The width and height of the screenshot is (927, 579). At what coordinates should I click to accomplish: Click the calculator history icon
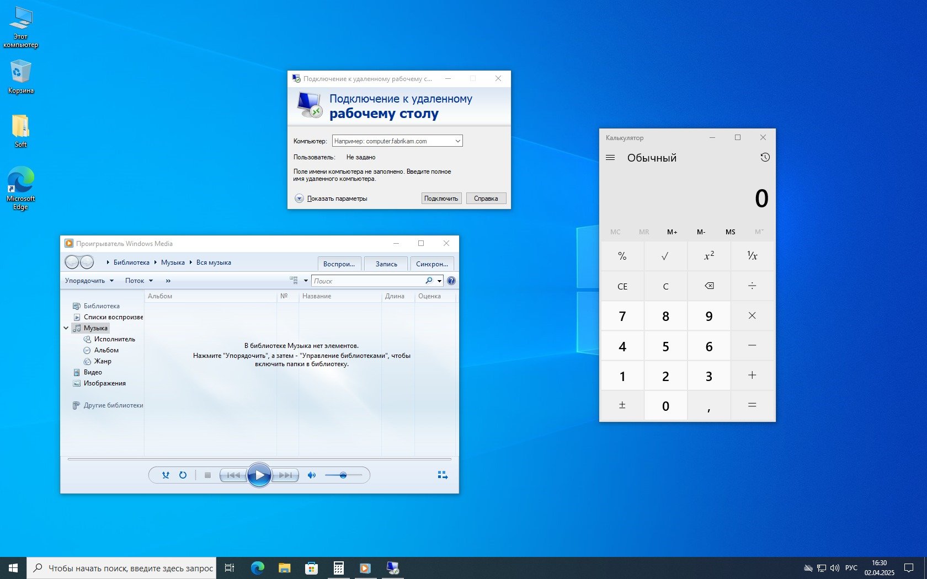pos(765,158)
